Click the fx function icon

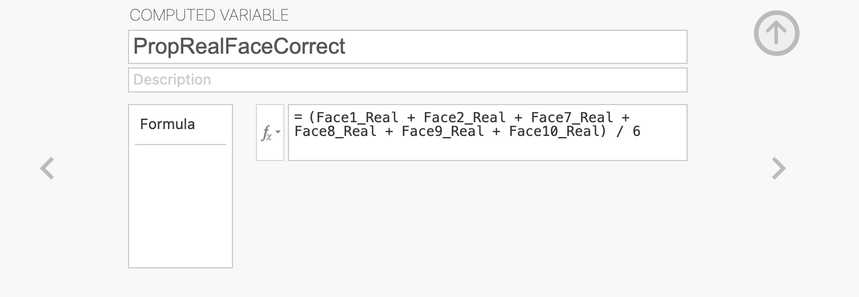[267, 133]
